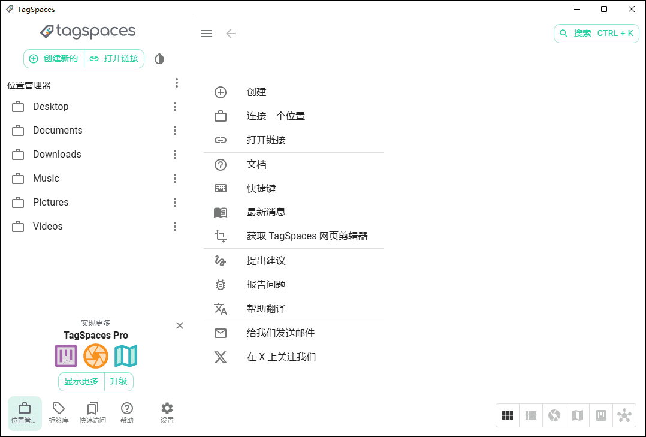Select the folder visualization perspective icon
Image resolution: width=646 pixels, height=437 pixels.
[624, 415]
